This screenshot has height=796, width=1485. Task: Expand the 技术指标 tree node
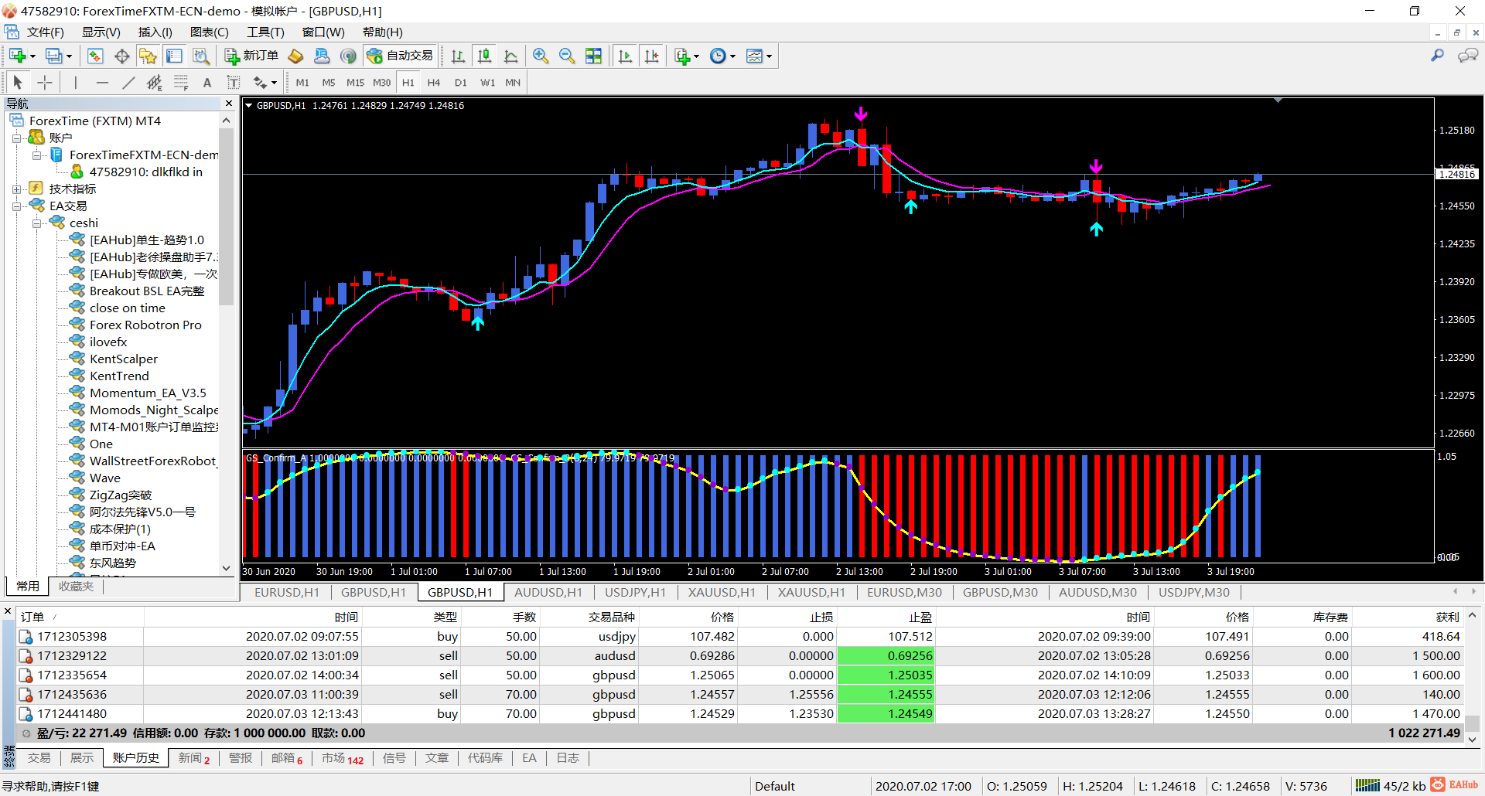click(17, 189)
